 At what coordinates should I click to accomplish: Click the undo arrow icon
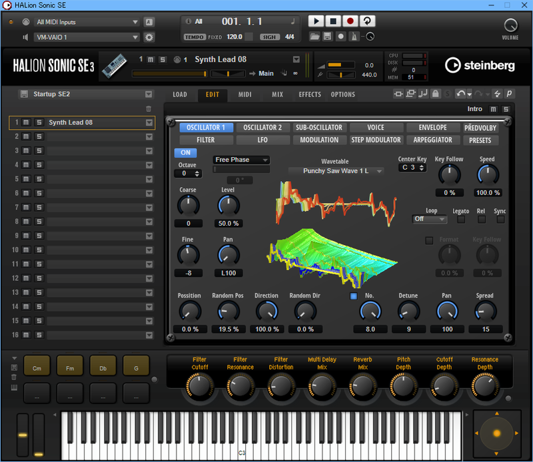[x=460, y=93]
